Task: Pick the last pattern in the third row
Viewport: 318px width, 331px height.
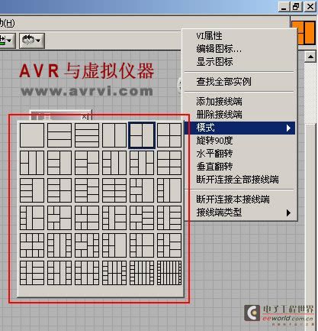Action: (x=169, y=190)
